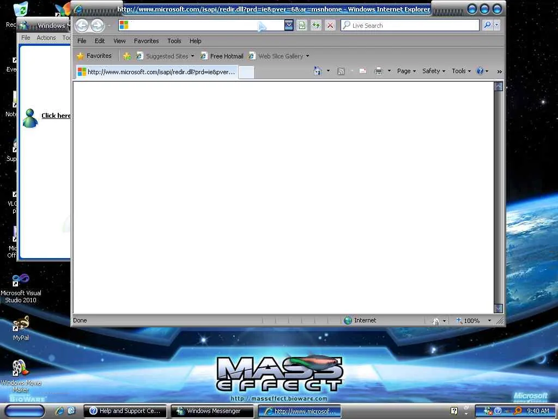The width and height of the screenshot is (558, 419).
Task: Click the blue Help question mark icon
Action: [x=480, y=71]
